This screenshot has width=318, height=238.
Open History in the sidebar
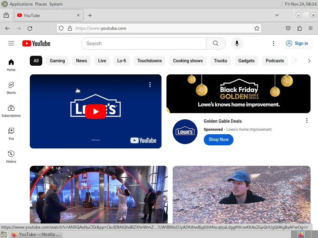click(11, 156)
